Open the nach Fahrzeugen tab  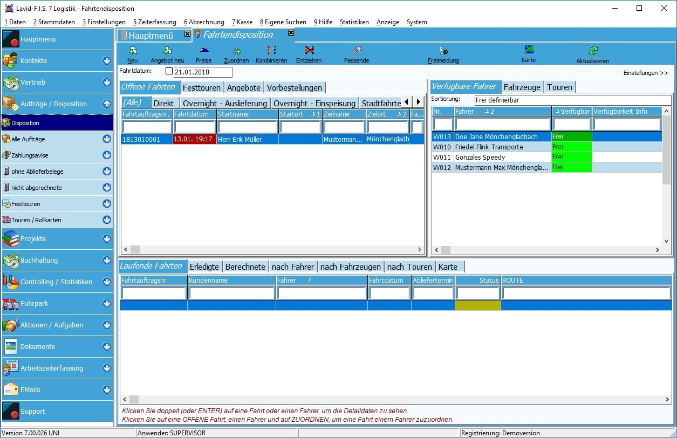(351, 266)
